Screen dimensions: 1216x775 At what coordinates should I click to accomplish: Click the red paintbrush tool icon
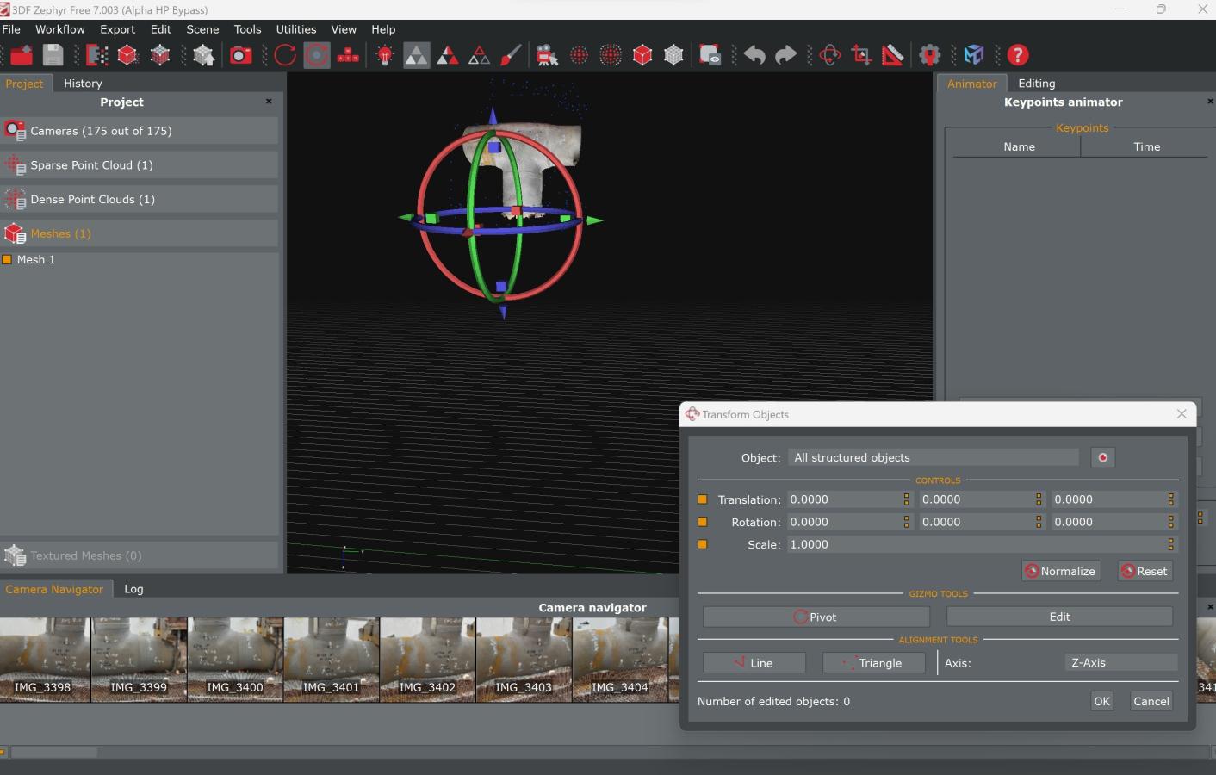point(511,55)
